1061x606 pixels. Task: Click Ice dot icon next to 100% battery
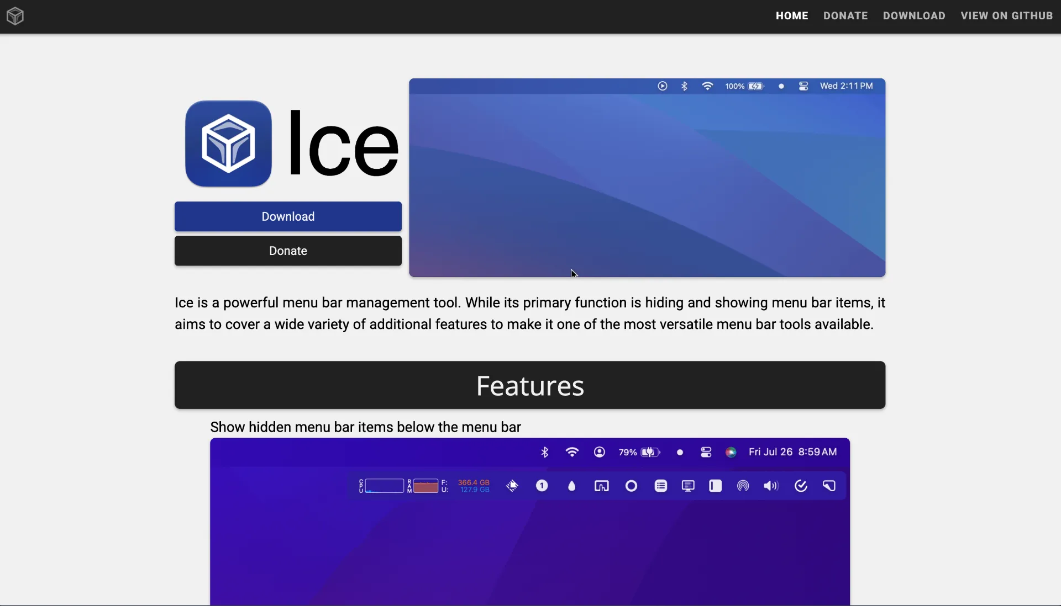781,86
